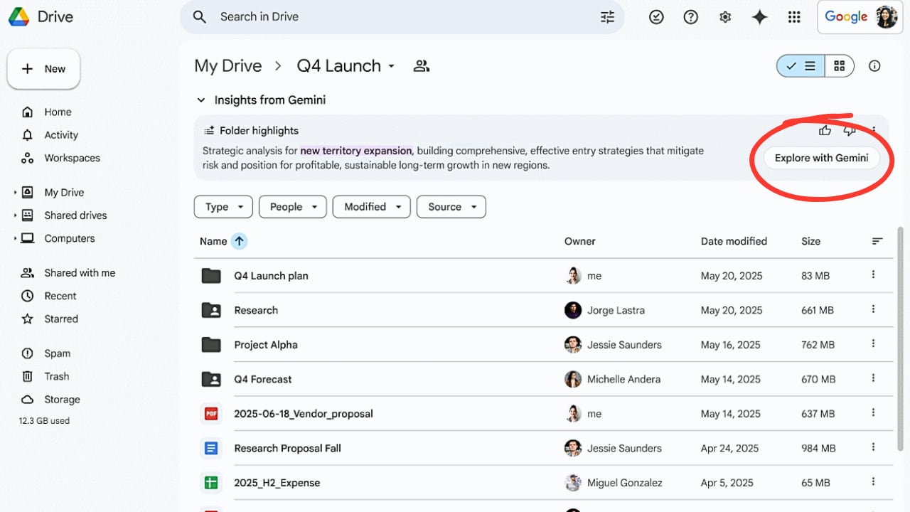Open advanced search filter options icon
The image size is (910, 512).
coord(607,17)
